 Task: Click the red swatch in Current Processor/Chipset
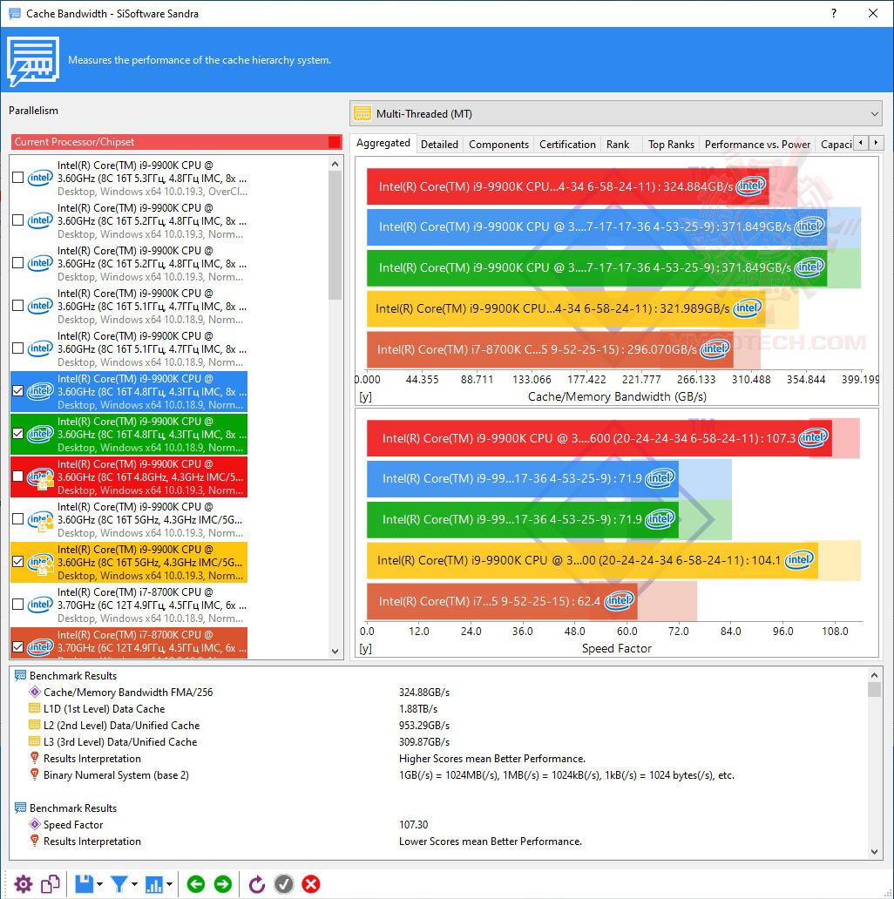pos(335,142)
